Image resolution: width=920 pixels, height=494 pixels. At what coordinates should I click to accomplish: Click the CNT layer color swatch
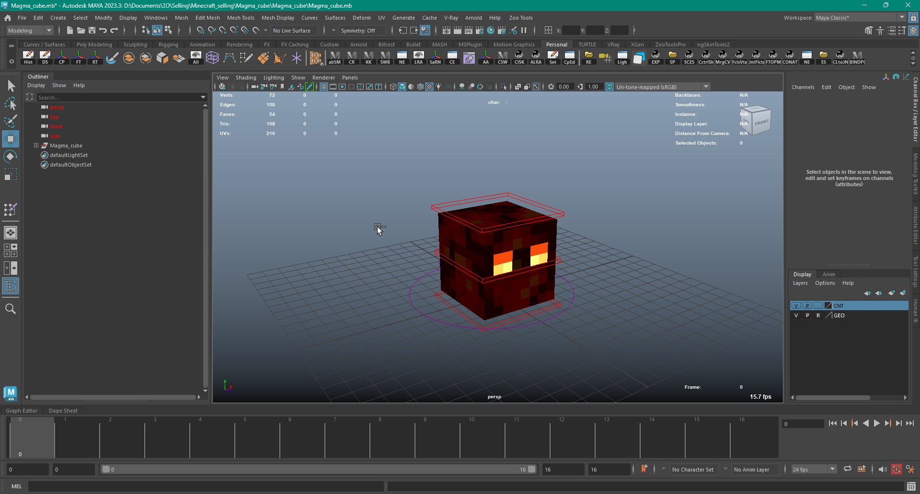click(828, 305)
